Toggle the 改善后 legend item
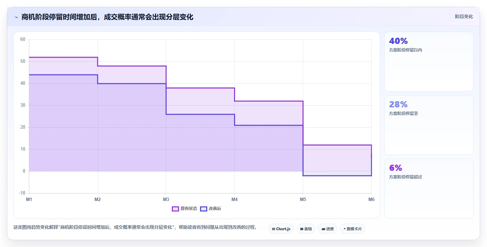 211,209
